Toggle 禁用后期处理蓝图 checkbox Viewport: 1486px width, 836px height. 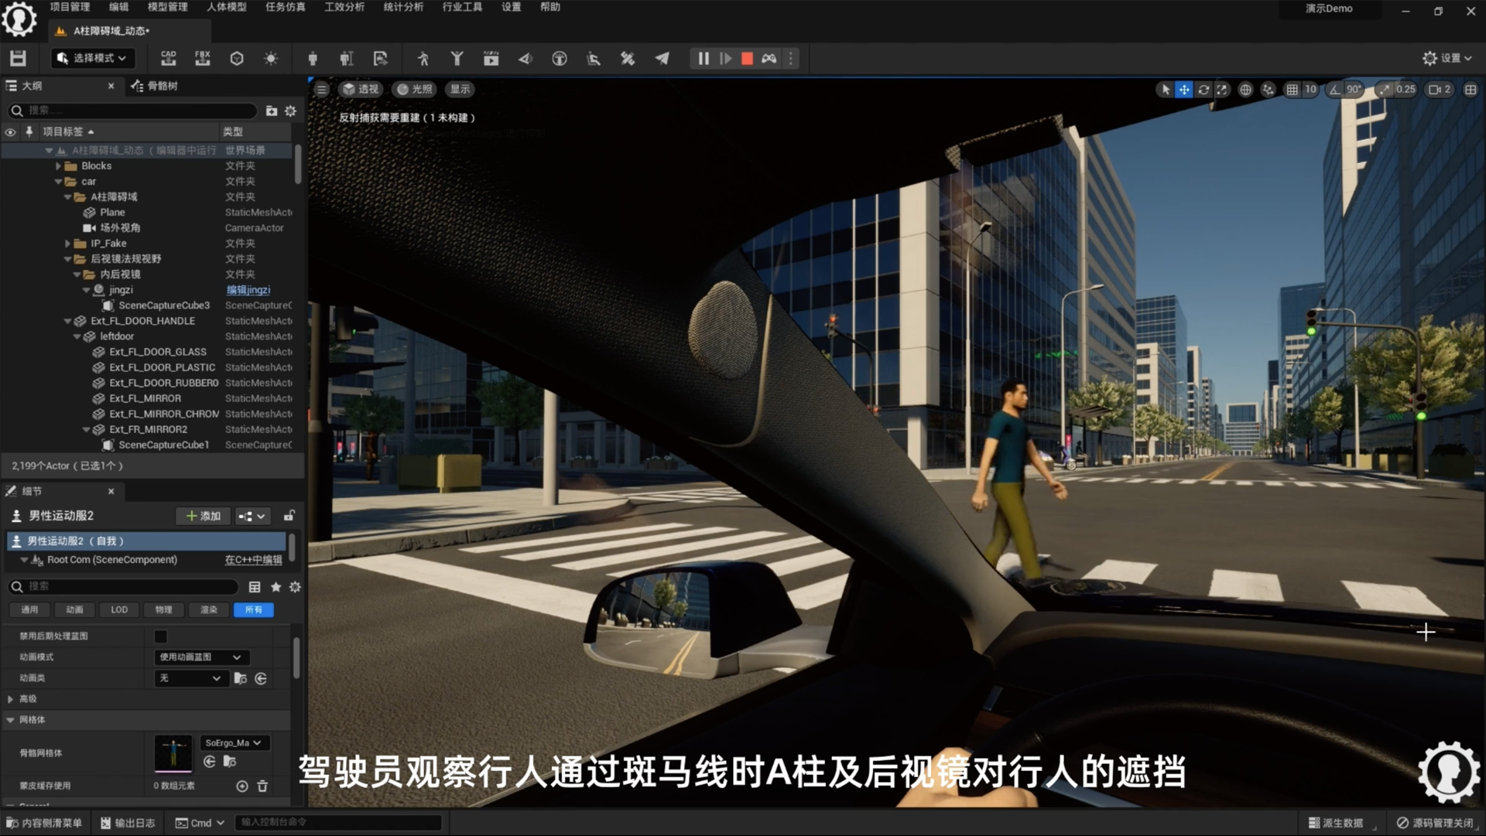(161, 636)
